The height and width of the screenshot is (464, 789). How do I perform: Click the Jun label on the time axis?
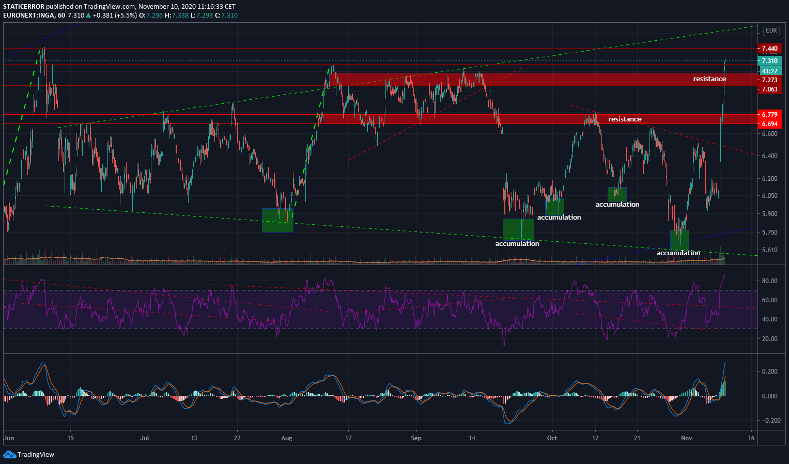click(x=8, y=438)
